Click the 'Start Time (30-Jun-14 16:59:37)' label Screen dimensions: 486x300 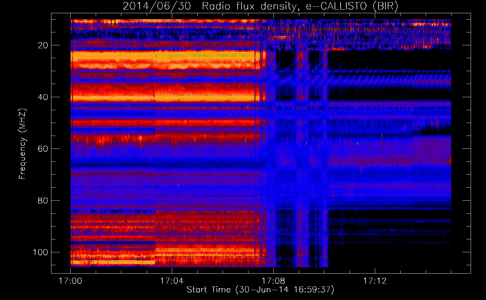click(260, 290)
